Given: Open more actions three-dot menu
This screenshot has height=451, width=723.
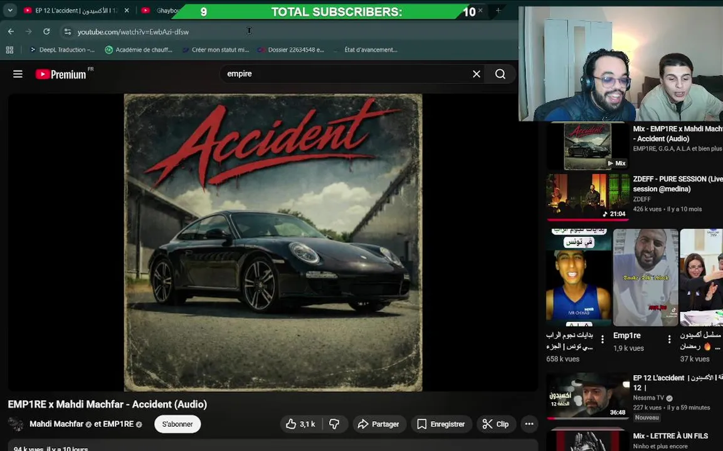Looking at the screenshot, I should click(x=529, y=424).
